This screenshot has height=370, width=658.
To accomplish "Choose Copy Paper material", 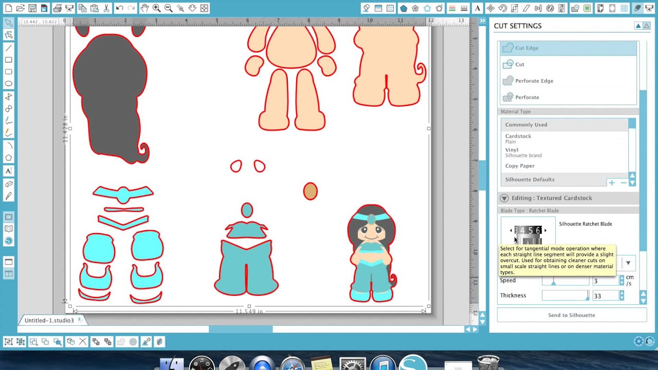I will [564, 166].
